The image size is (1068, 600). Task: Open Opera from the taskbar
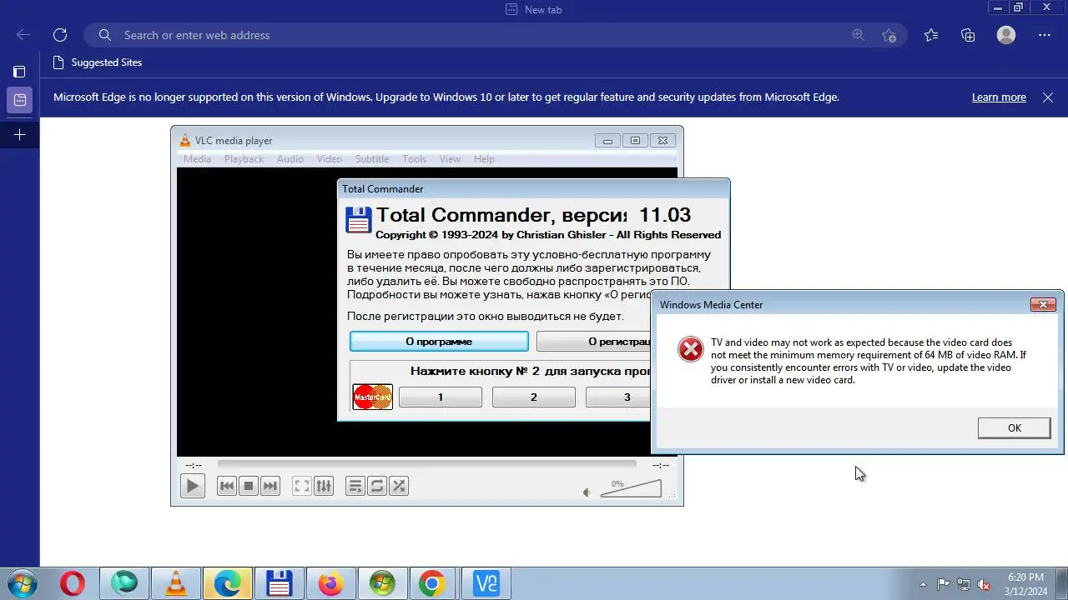[73, 583]
